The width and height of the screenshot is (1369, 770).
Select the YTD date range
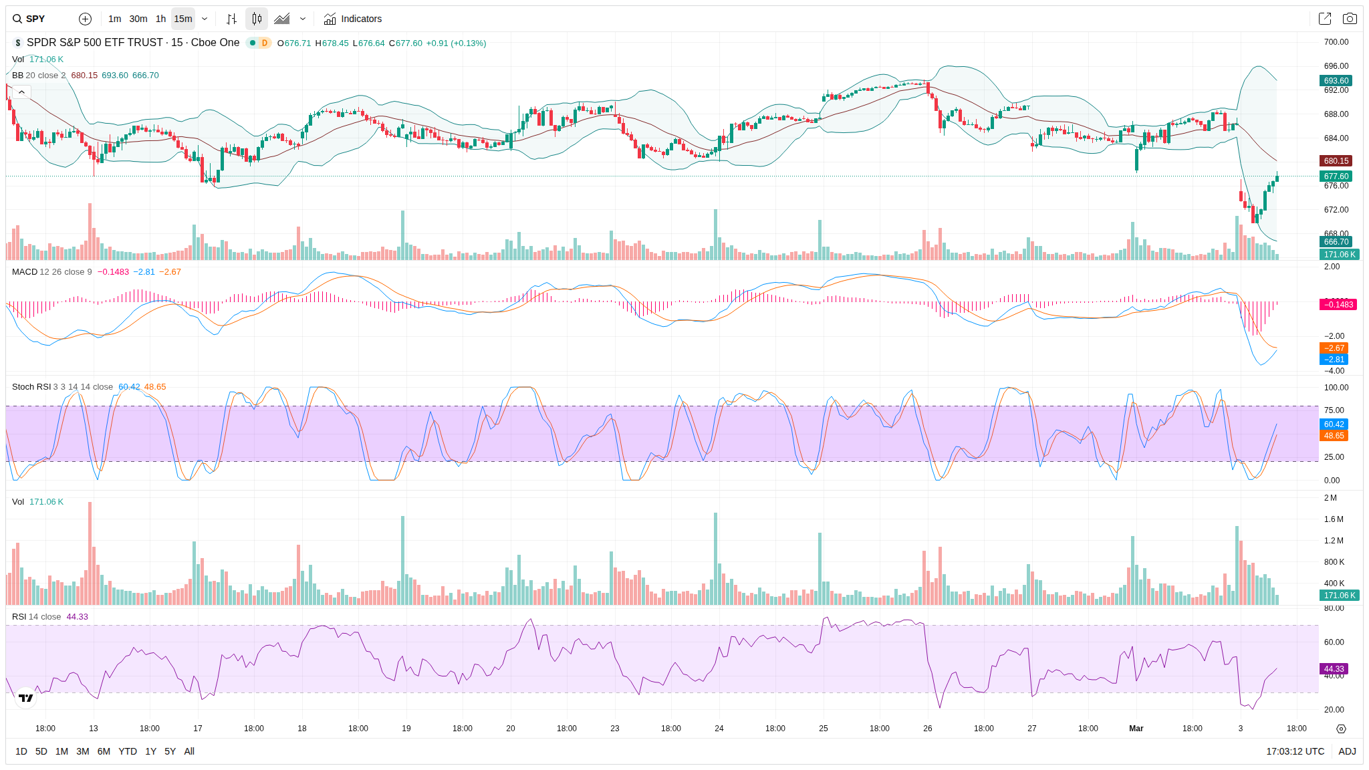tap(127, 751)
